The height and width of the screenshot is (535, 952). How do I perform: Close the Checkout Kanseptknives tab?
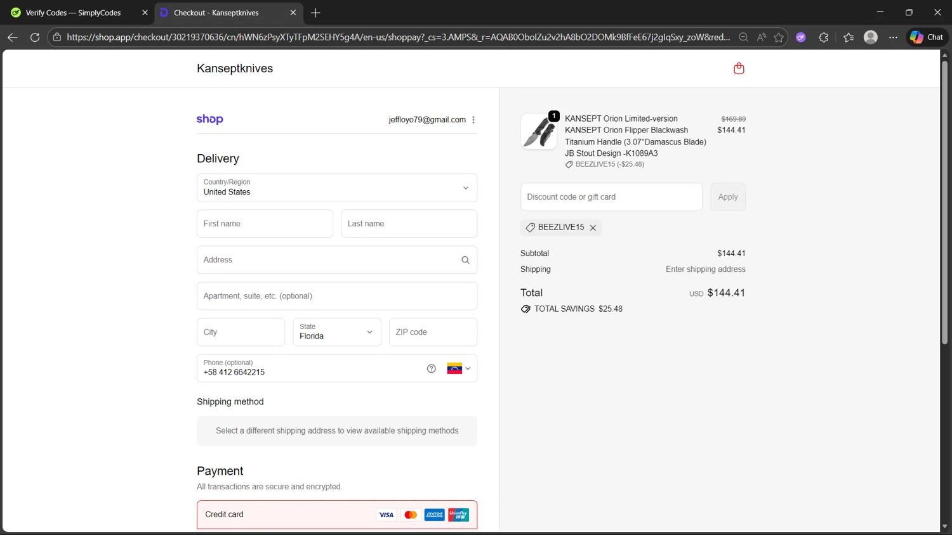click(293, 13)
